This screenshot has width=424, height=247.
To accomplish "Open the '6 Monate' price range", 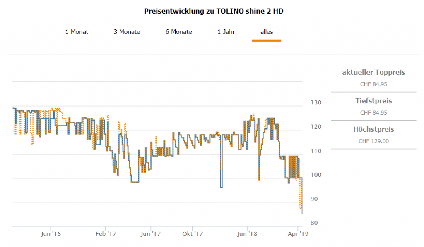I will (x=178, y=32).
